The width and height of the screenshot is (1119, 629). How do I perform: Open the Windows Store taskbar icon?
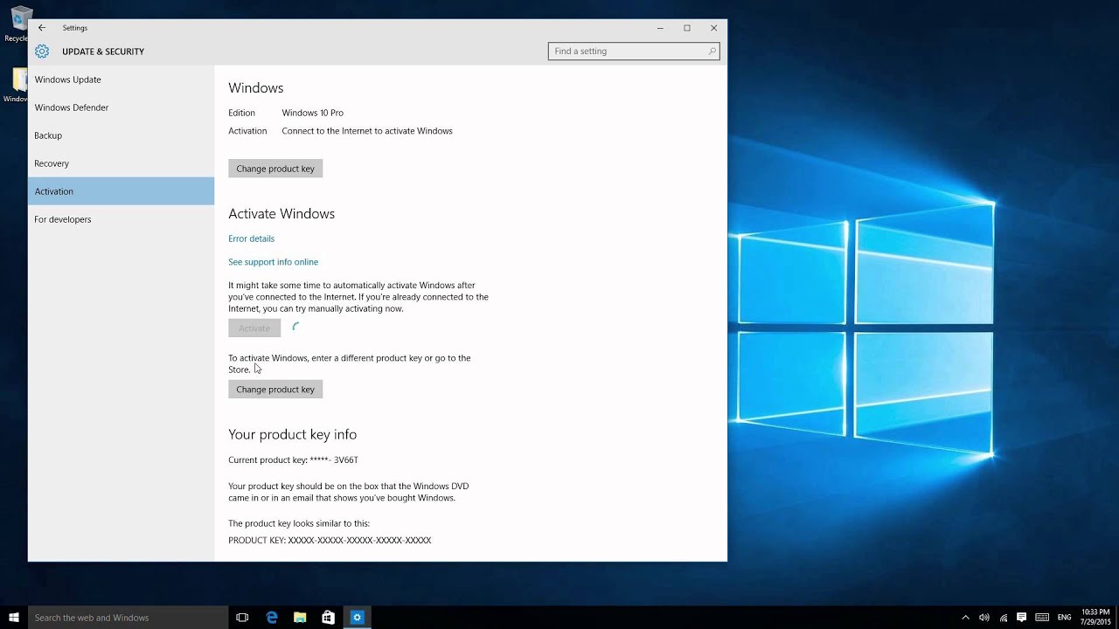point(328,618)
